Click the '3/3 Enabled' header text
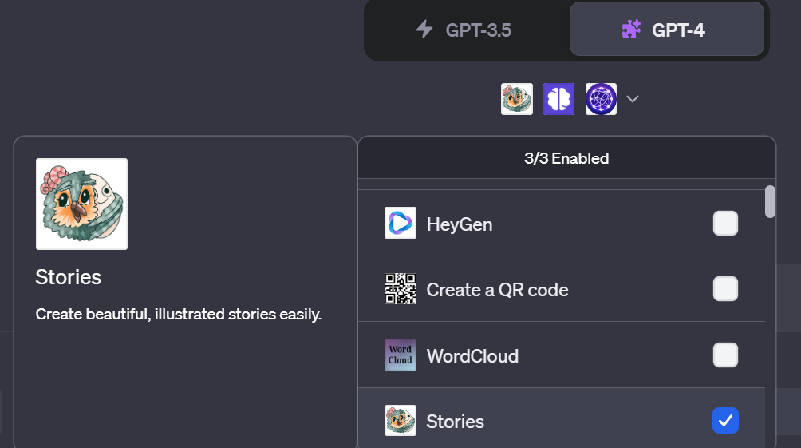This screenshot has width=801, height=448. [x=566, y=159]
